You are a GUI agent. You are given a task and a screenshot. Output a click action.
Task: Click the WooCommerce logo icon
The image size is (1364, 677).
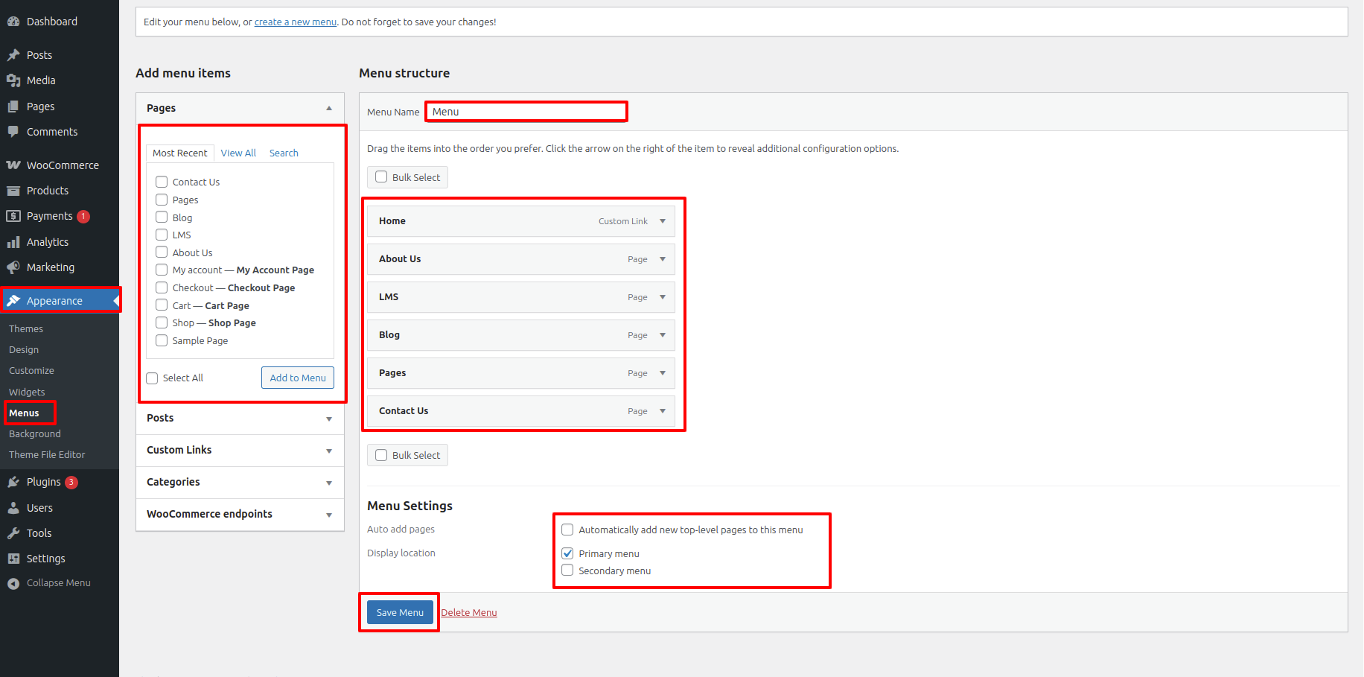coord(13,165)
